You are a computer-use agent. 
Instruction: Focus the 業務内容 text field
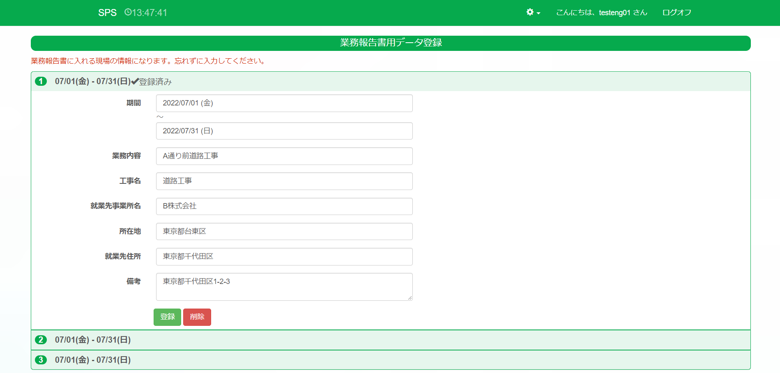(x=284, y=156)
